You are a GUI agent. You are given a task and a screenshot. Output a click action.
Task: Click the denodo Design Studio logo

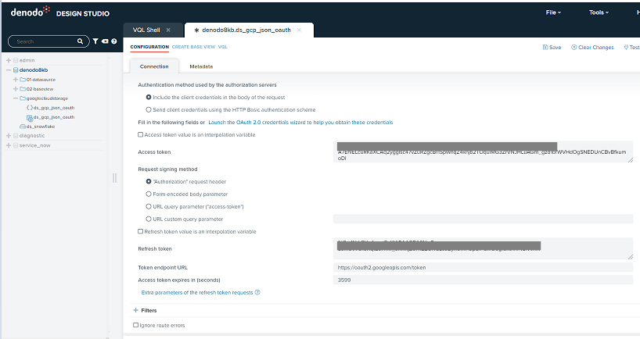click(59, 12)
